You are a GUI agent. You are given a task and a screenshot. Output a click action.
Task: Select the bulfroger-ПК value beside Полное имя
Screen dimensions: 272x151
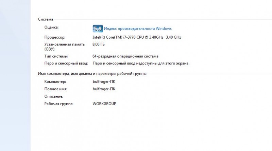tap(104, 89)
